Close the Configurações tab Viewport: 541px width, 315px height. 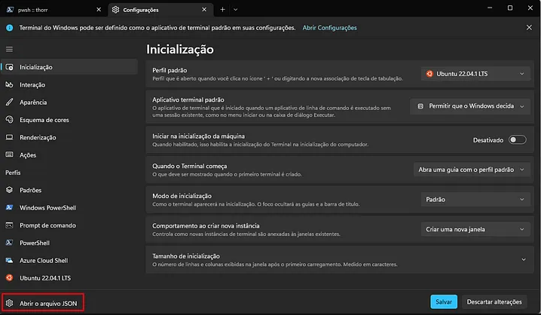(x=204, y=10)
